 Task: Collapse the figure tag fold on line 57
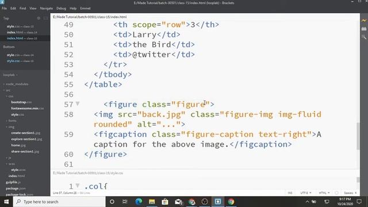pos(78,103)
